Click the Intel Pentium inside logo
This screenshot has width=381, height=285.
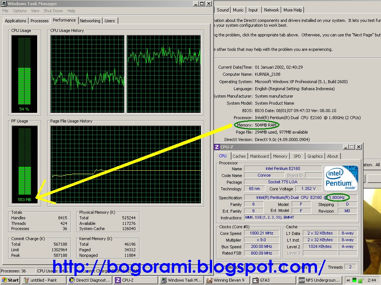(x=341, y=178)
